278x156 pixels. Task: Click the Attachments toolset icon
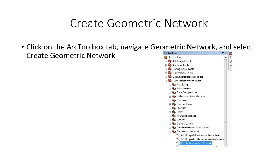[x=174, y=89]
